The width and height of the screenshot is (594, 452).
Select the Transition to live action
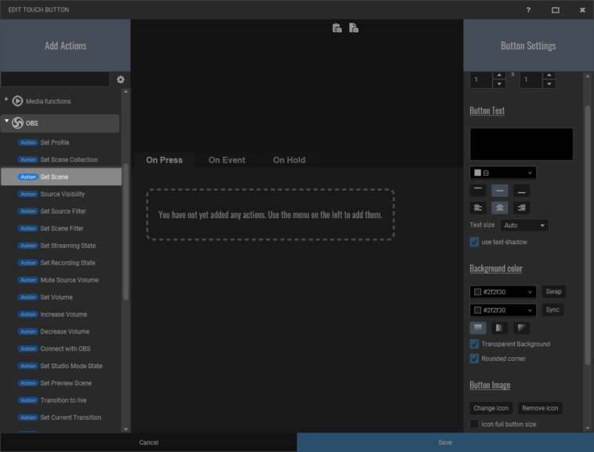click(x=61, y=400)
